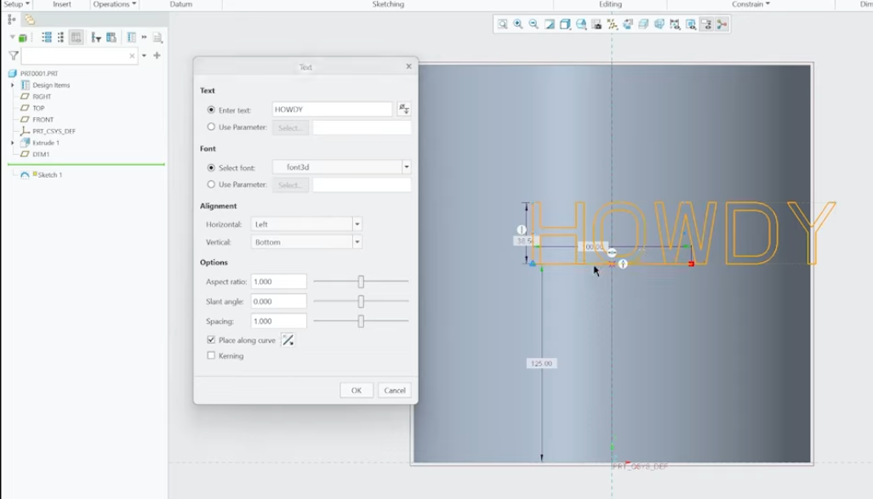
Task: Select Use Parameter radio under Font section
Action: pyautogui.click(x=211, y=184)
